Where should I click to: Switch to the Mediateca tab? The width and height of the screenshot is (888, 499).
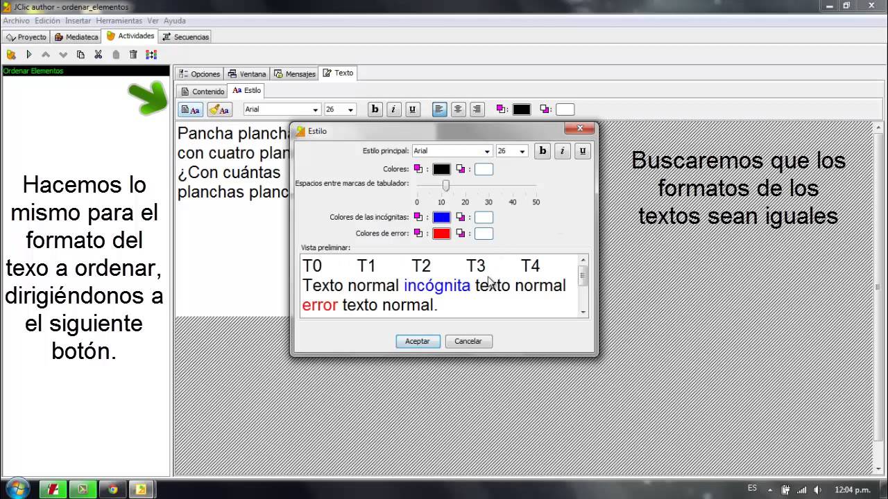pyautogui.click(x=76, y=37)
